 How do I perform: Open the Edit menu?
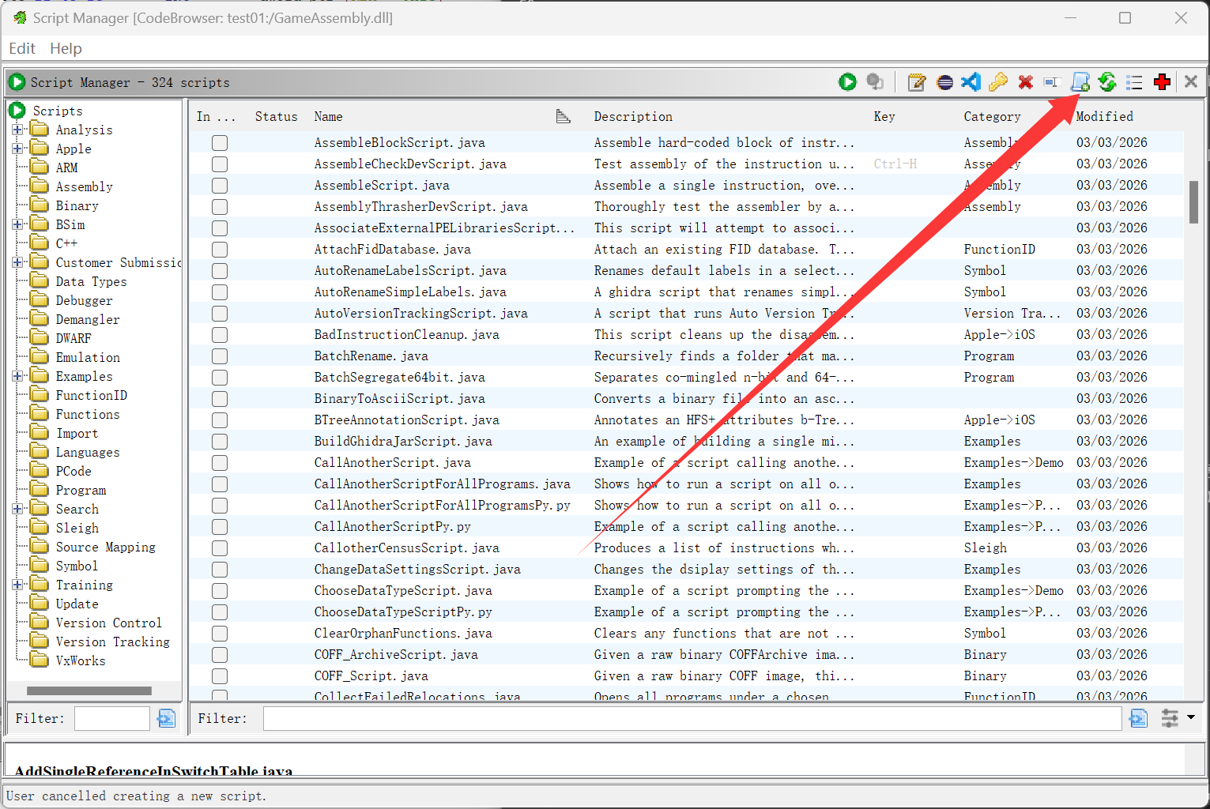tap(22, 48)
